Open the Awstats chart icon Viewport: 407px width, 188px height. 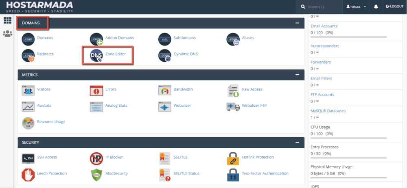[28, 107]
